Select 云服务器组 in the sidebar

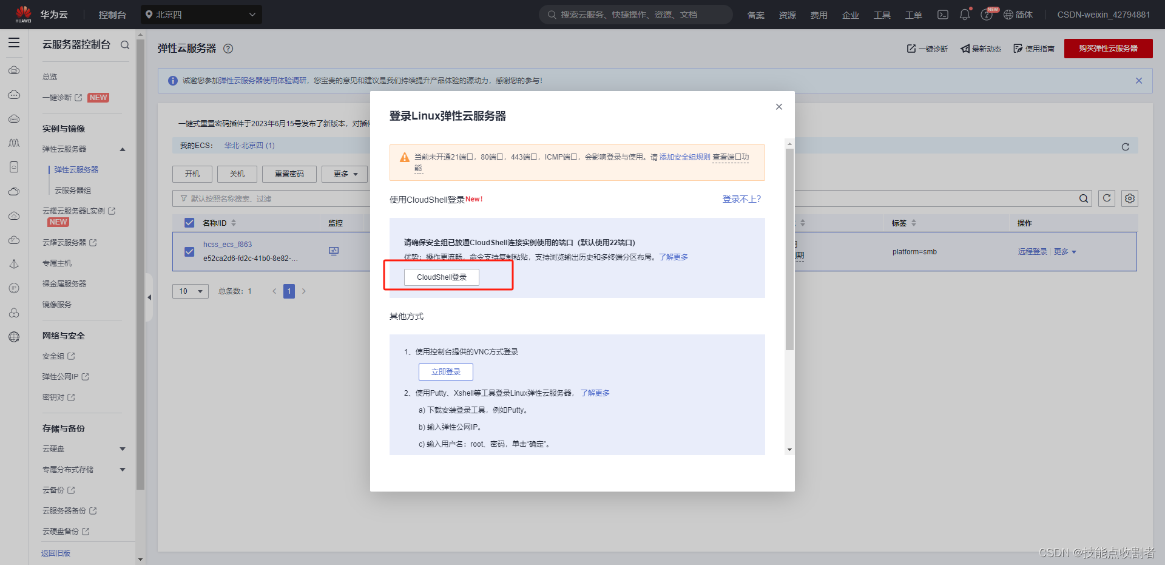pos(73,191)
